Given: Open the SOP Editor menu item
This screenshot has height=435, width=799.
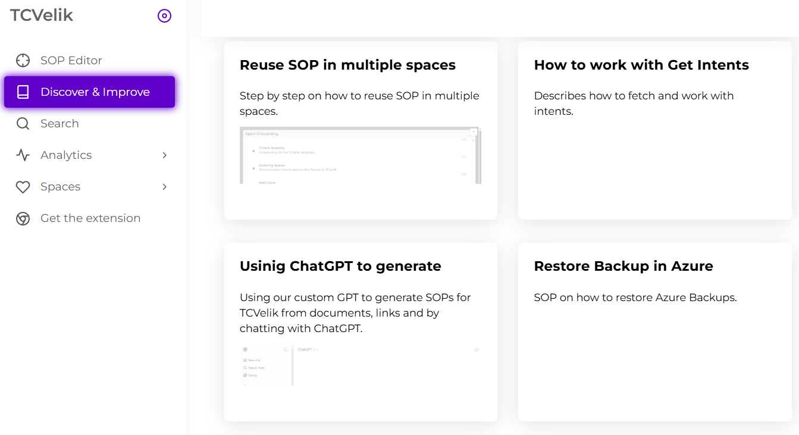Looking at the screenshot, I should click(71, 61).
